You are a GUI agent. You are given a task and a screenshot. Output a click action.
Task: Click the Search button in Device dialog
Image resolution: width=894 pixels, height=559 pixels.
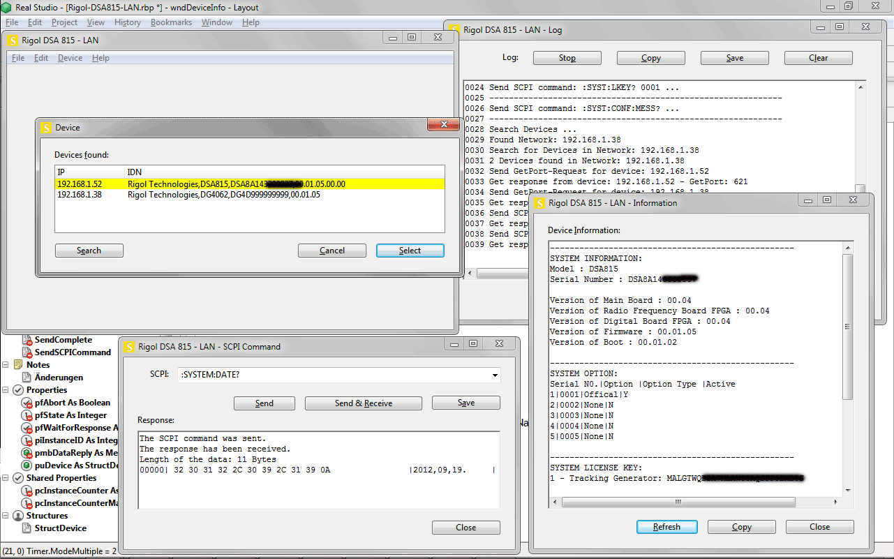point(89,251)
